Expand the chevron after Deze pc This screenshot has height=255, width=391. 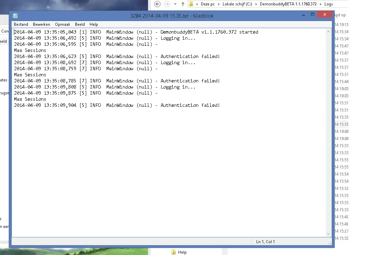tap(219, 4)
